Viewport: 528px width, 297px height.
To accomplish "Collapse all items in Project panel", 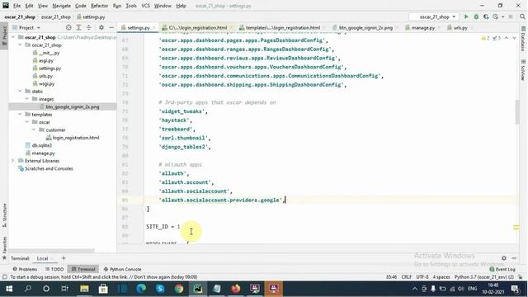I will tap(89, 27).
